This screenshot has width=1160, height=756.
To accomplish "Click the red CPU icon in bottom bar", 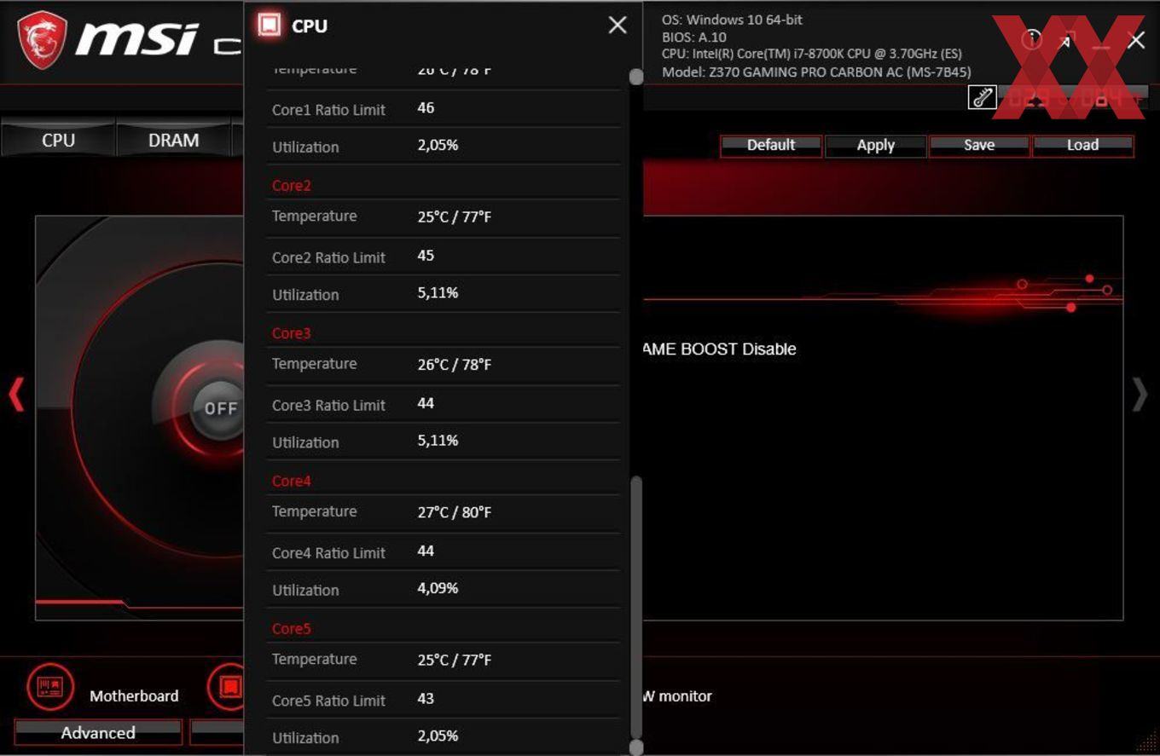I will pyautogui.click(x=227, y=686).
